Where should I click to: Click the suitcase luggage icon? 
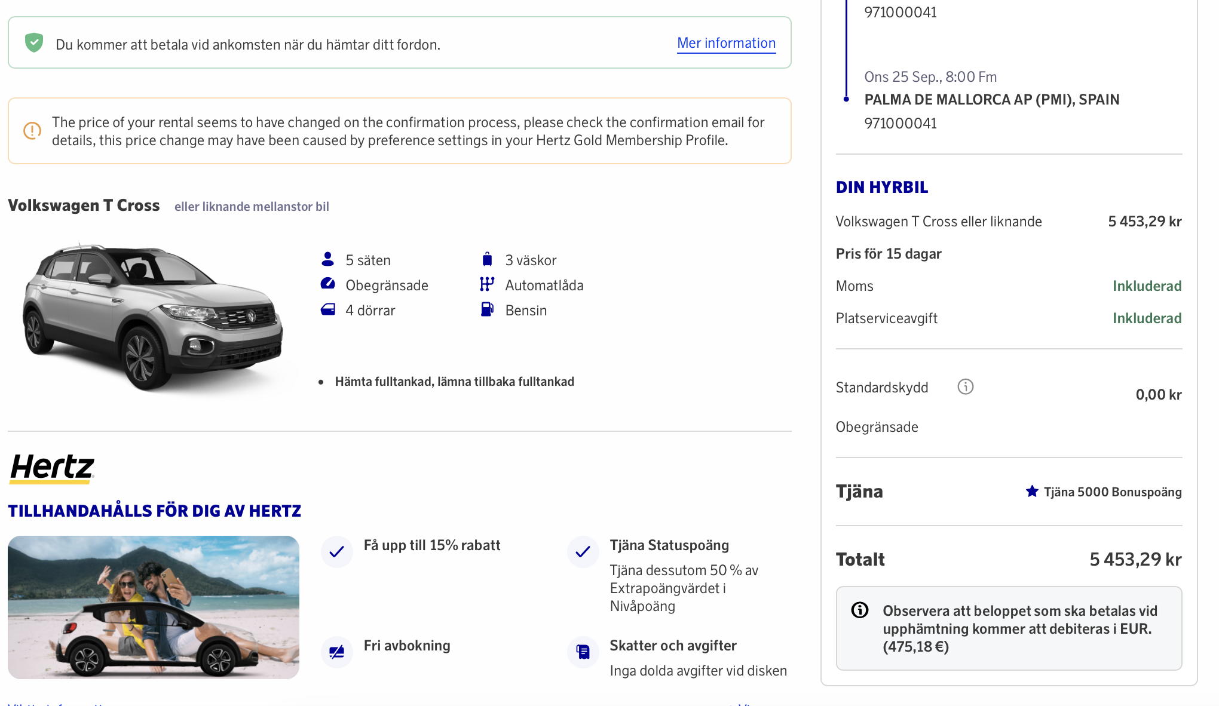pyautogui.click(x=487, y=259)
